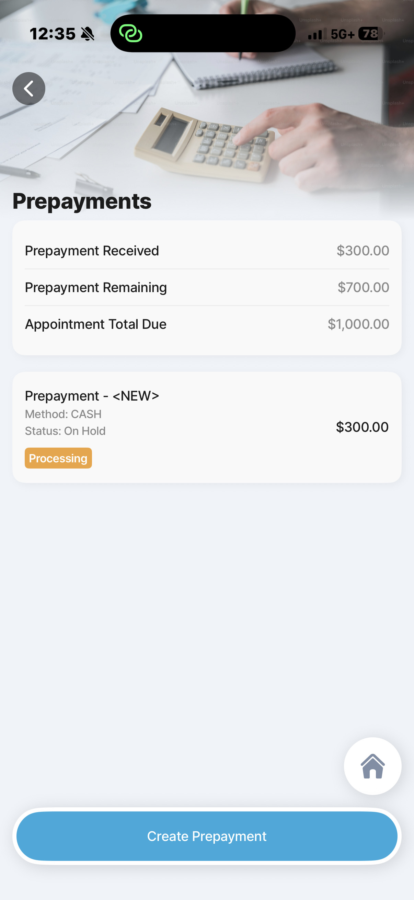Tap the cellular signal bars icon
This screenshot has width=414, height=900.
click(317, 34)
